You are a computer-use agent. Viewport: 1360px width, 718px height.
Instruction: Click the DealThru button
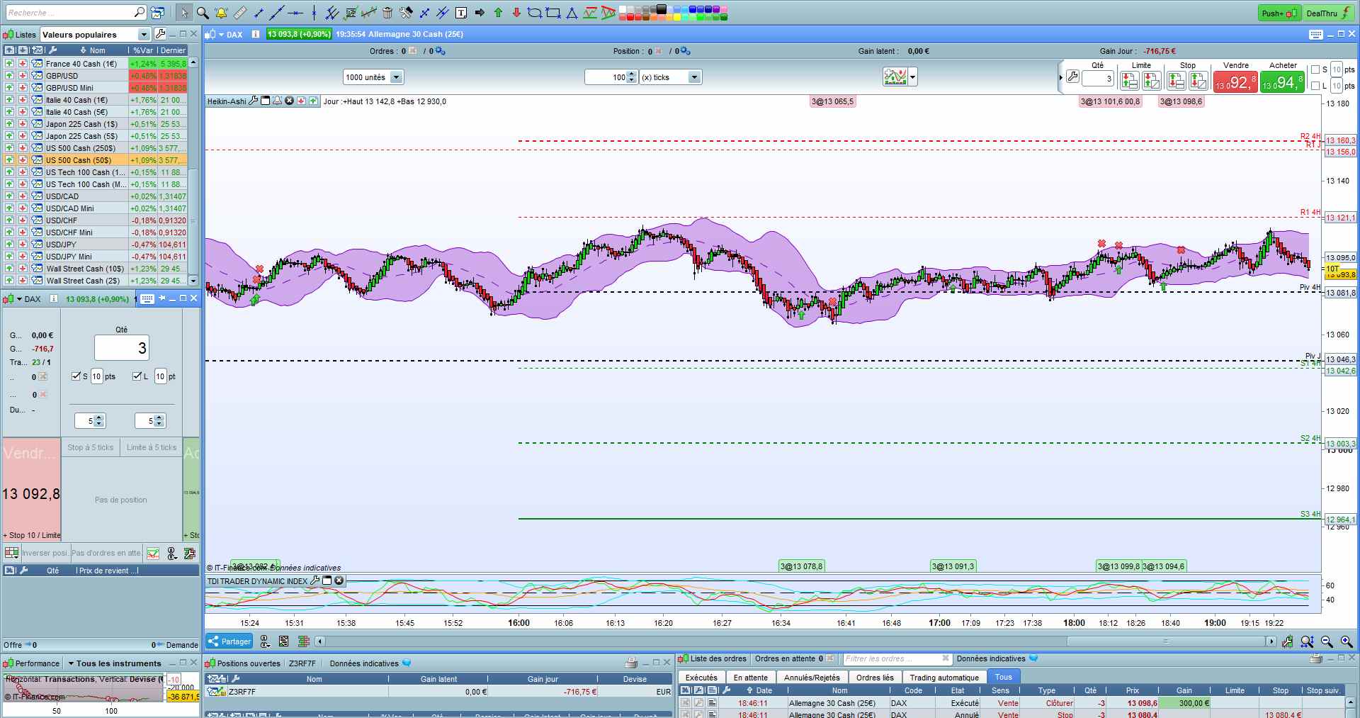(x=1329, y=13)
